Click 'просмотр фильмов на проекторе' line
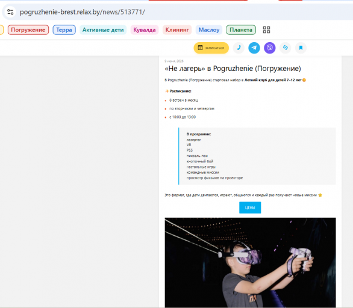This screenshot has width=353, height=308. coord(214,178)
